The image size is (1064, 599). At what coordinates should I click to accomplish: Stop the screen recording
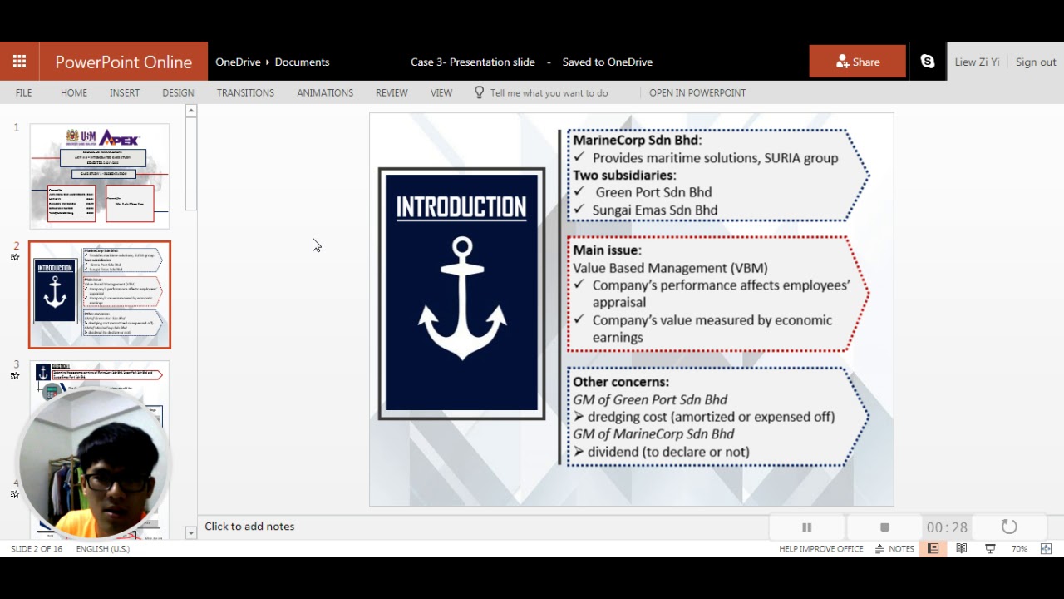(884, 527)
